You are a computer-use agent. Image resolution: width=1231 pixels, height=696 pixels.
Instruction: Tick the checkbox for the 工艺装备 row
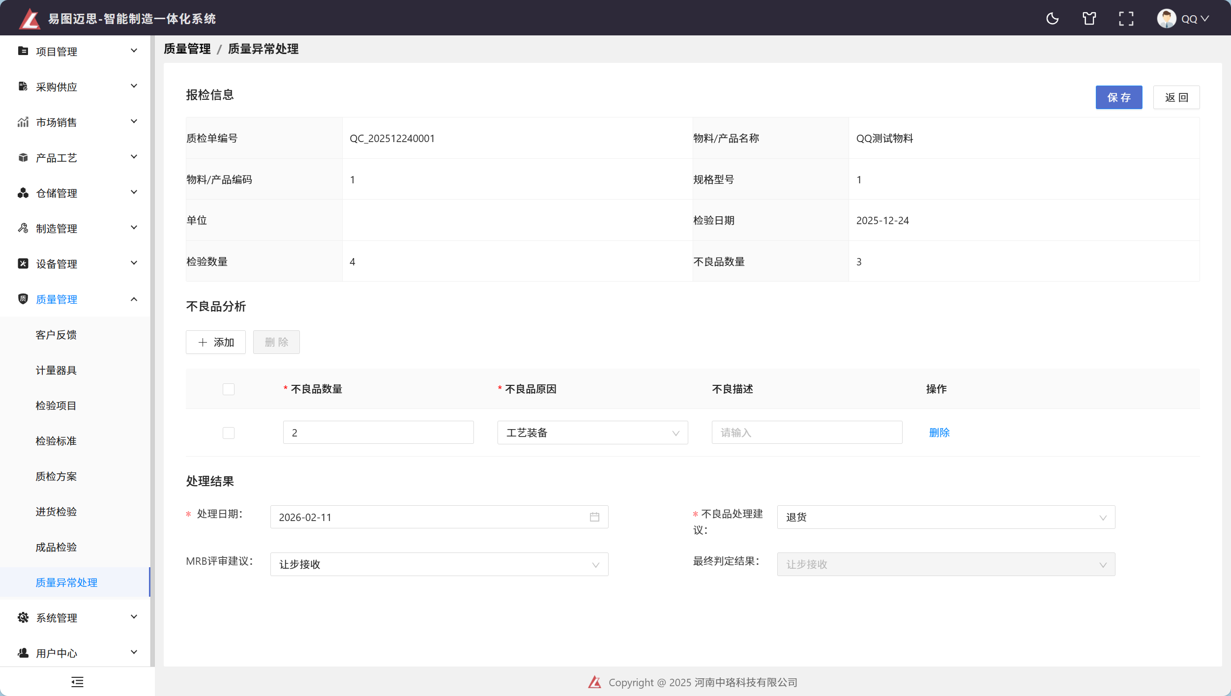click(229, 433)
